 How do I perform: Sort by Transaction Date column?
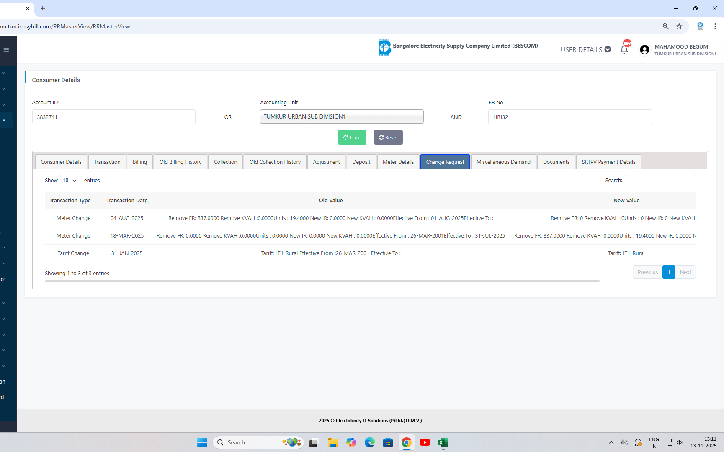point(127,201)
